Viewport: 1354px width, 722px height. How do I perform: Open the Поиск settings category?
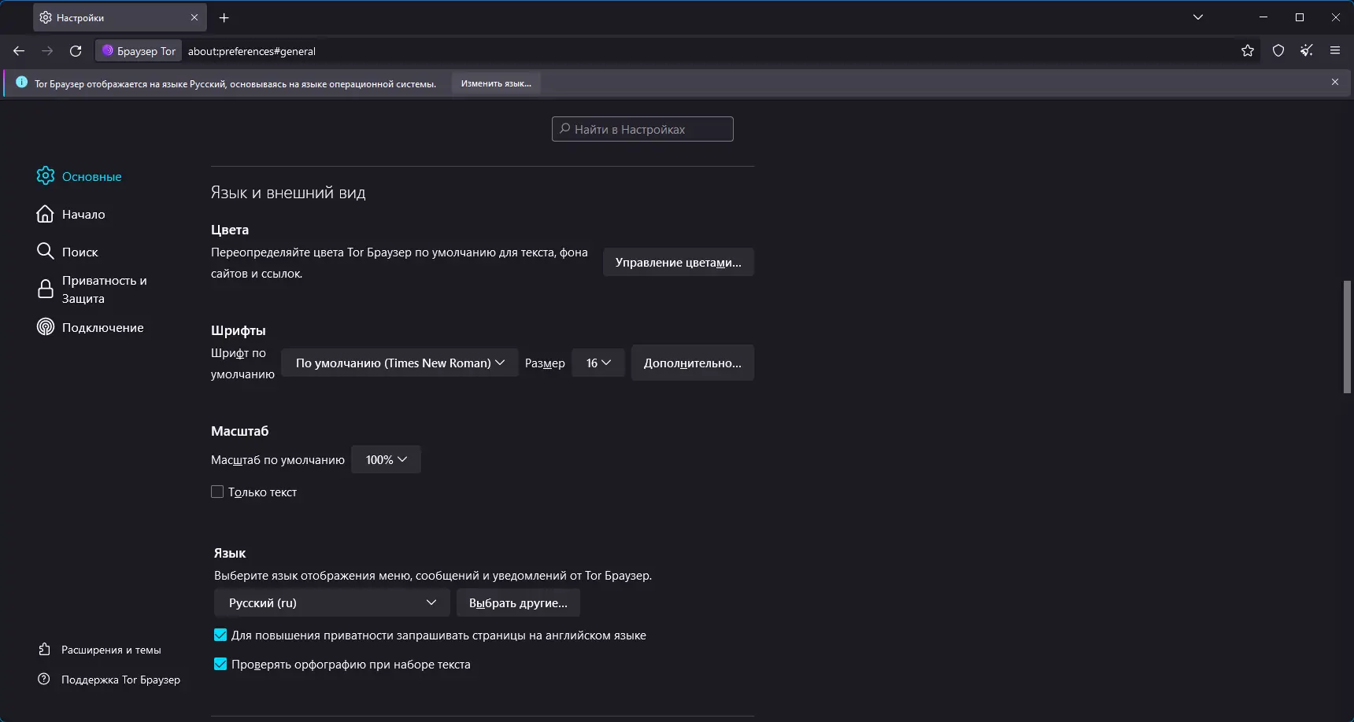coord(68,252)
